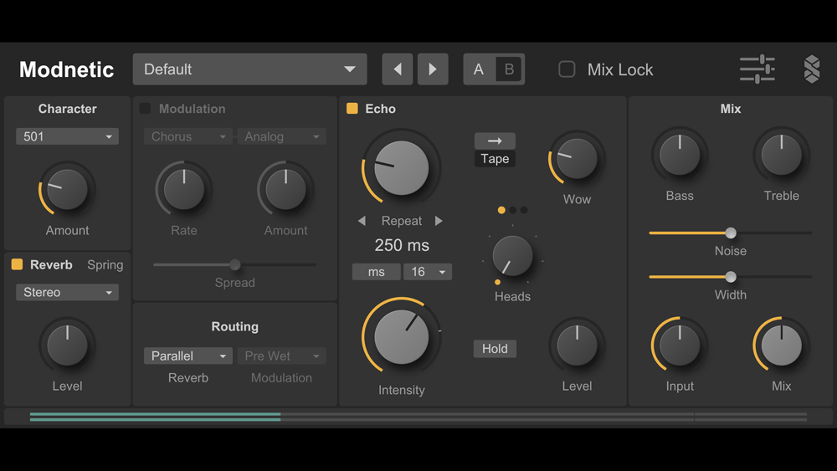This screenshot has height=471, width=837.
Task: Click the Intensity label
Action: click(x=402, y=391)
